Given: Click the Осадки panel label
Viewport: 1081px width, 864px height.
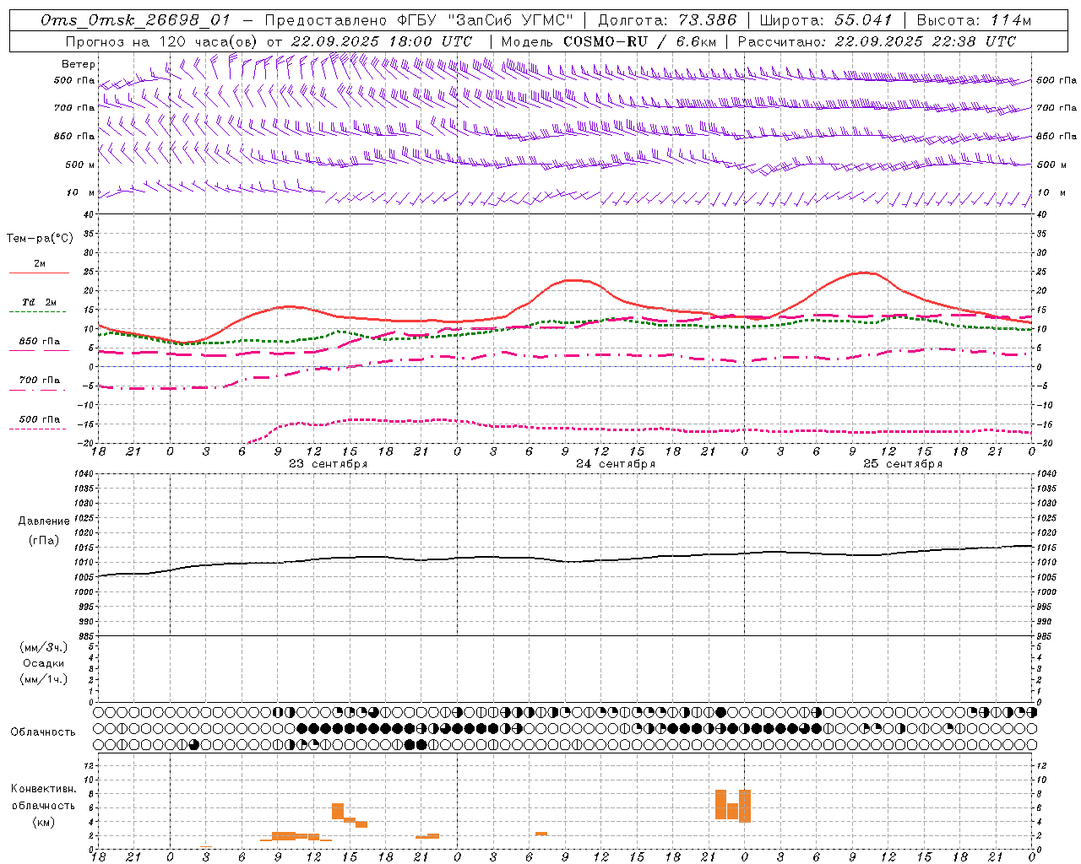Looking at the screenshot, I should 44,663.
